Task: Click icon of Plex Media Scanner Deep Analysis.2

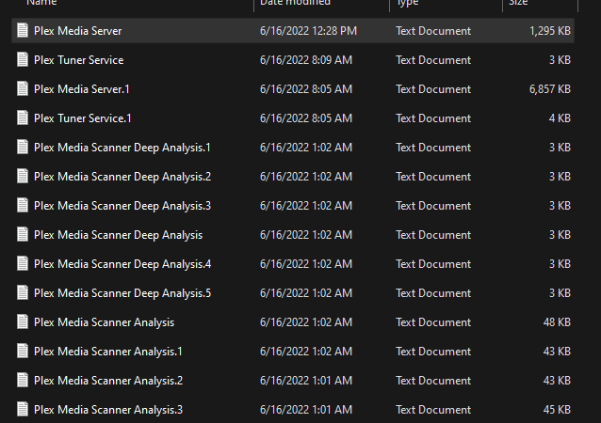Action: coord(23,177)
